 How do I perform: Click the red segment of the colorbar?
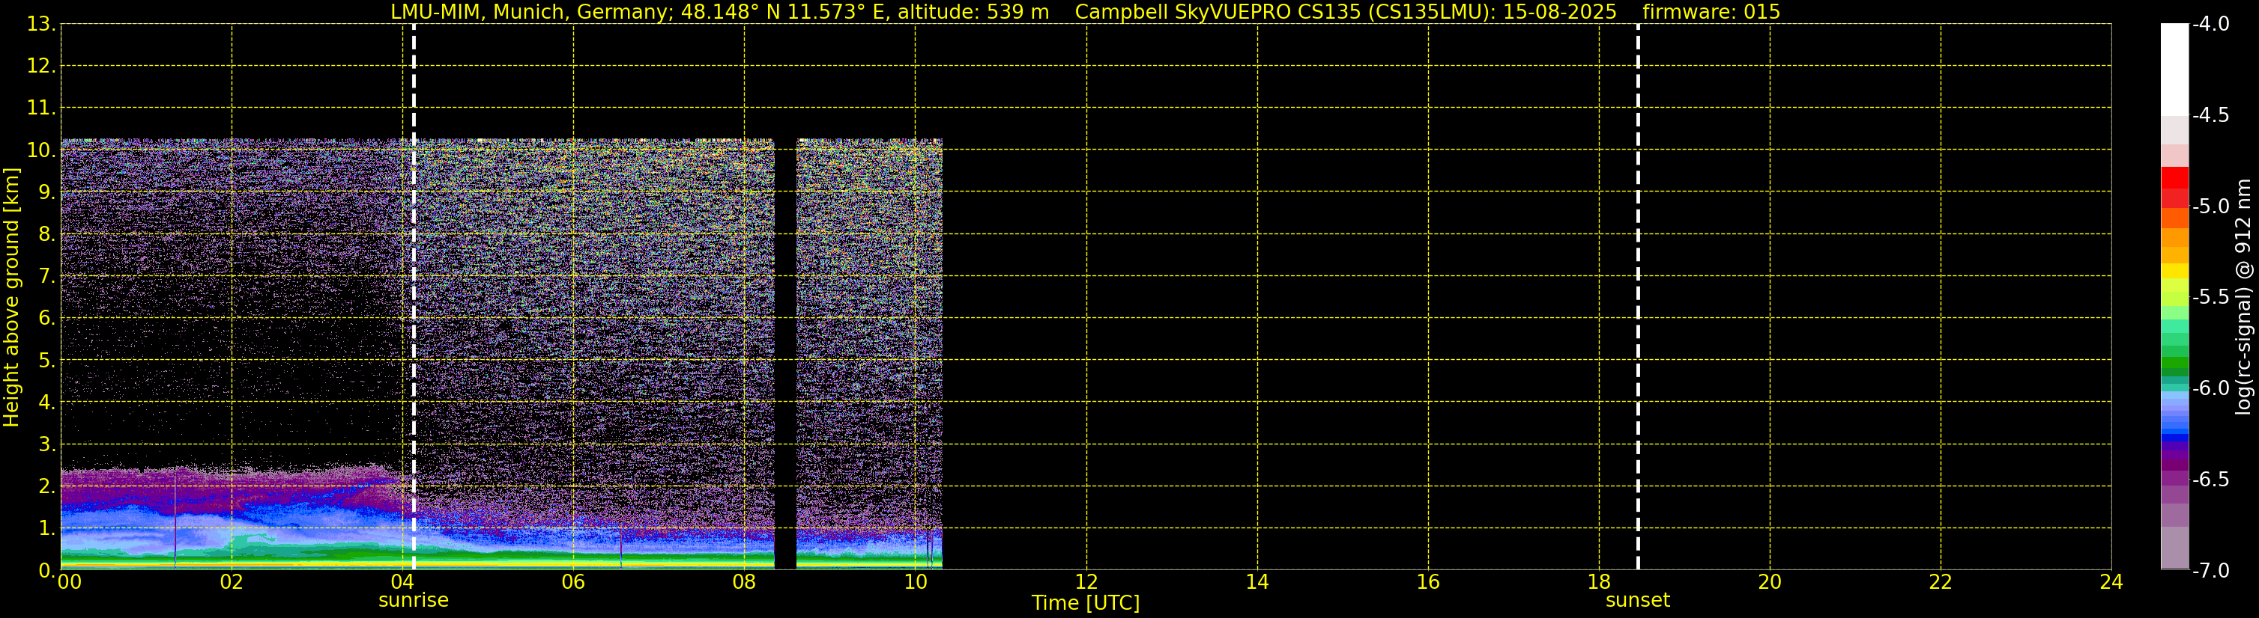pos(2175,178)
